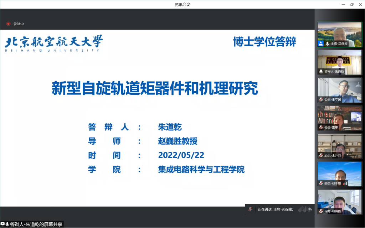
Task: Click the muted mic icon for 委员-王开友
Action: [x=321, y=155]
